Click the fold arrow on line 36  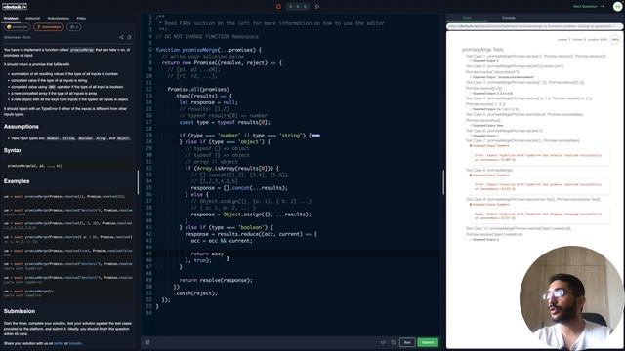[x=154, y=194]
